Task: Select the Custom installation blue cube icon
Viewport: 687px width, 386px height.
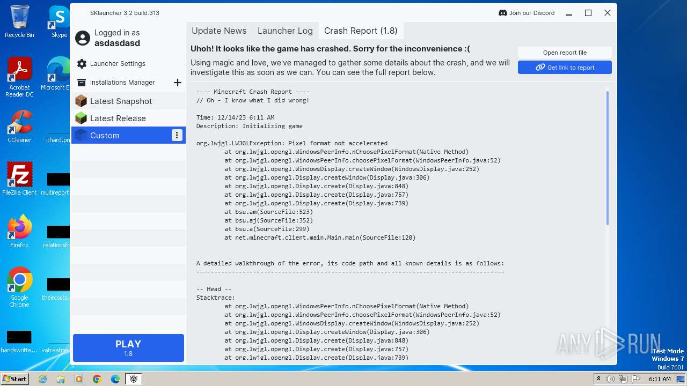Action: coord(81,135)
